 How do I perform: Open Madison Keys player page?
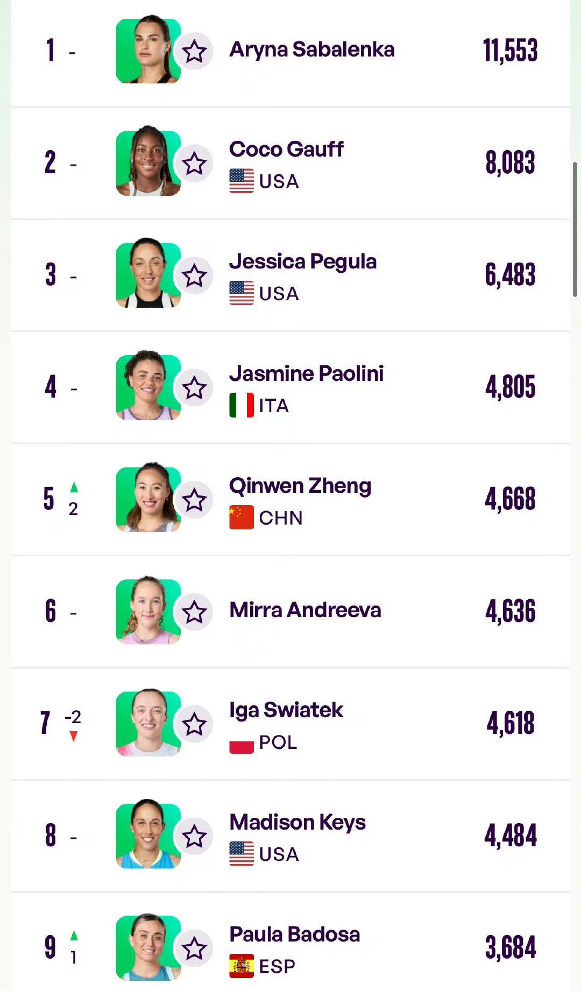(297, 823)
